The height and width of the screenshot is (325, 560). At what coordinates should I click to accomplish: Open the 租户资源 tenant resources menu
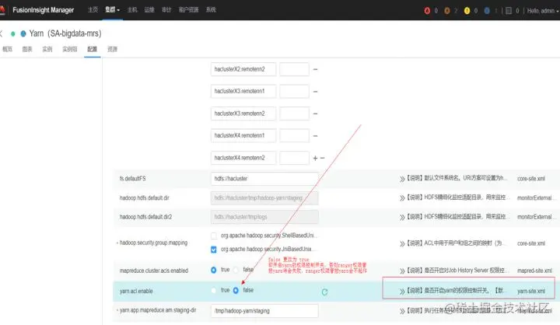[x=188, y=9]
